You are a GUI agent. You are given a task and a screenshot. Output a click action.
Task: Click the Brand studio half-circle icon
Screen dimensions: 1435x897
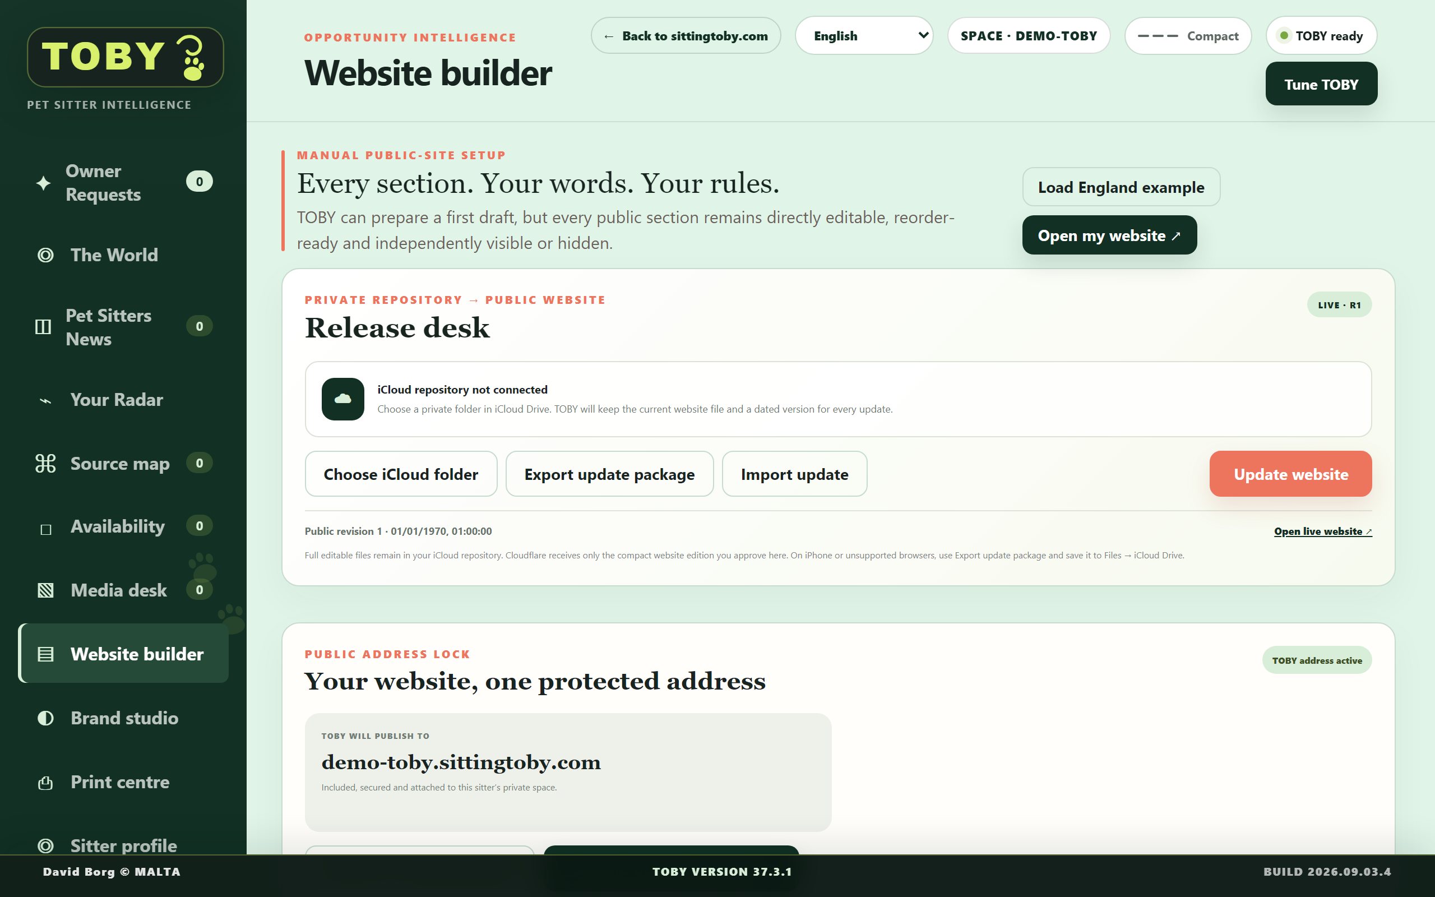tap(45, 718)
